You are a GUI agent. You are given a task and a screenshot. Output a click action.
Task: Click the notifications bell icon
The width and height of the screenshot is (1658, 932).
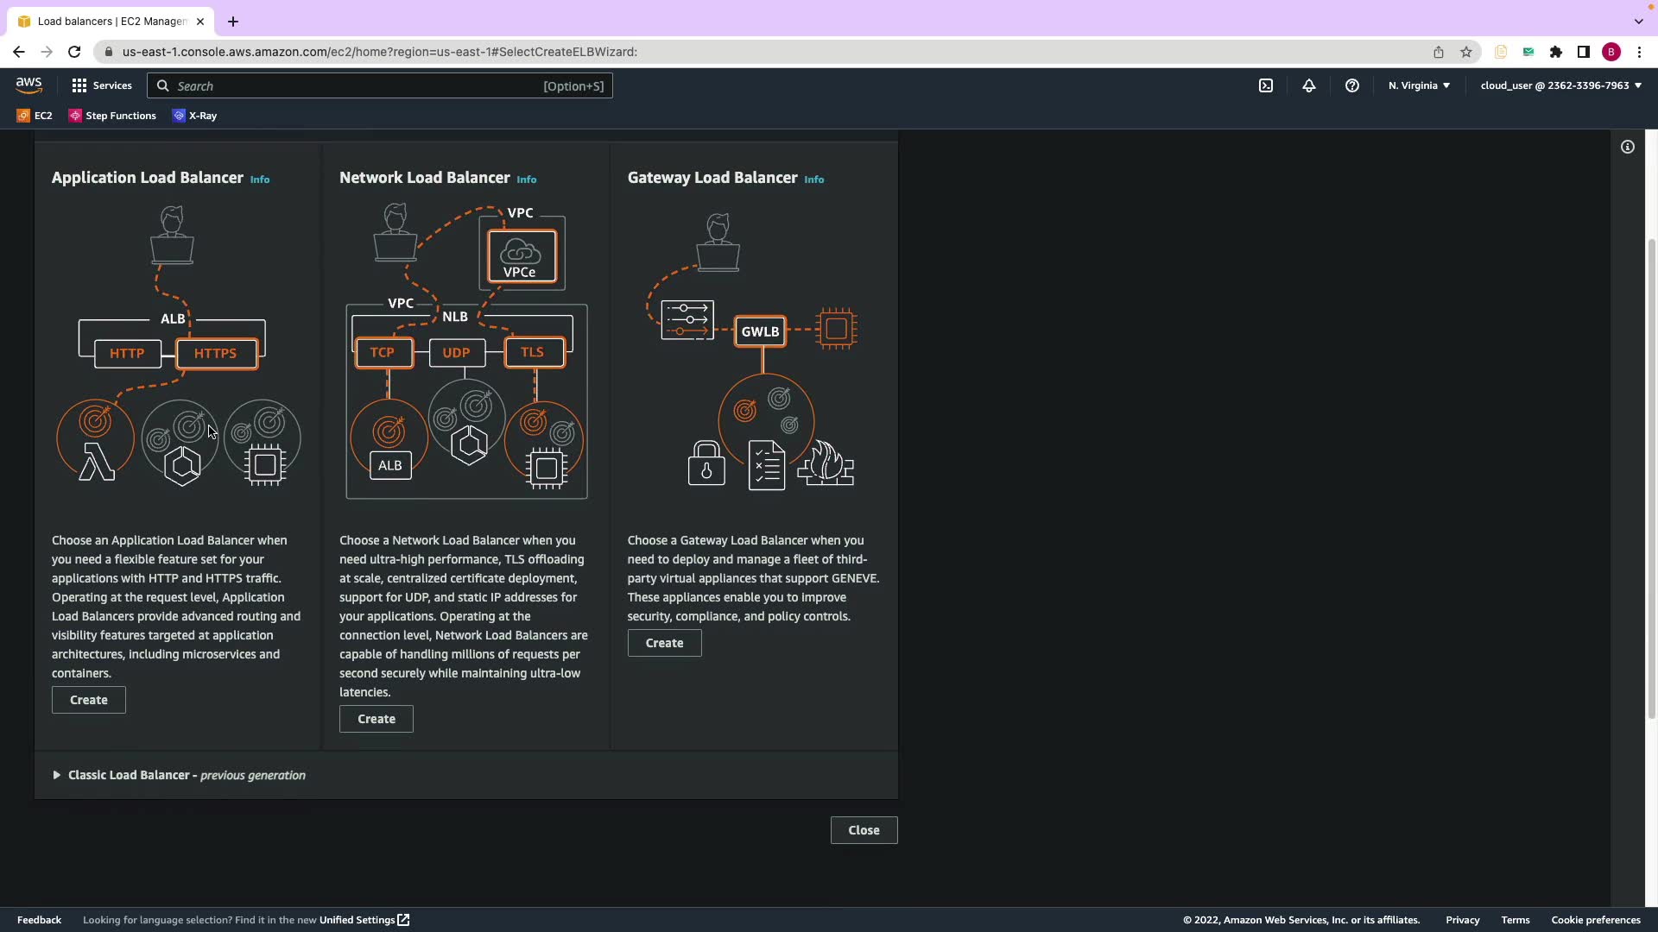pyautogui.click(x=1308, y=85)
